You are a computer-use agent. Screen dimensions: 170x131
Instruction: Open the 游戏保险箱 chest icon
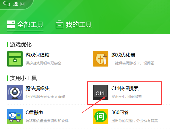click(15, 59)
